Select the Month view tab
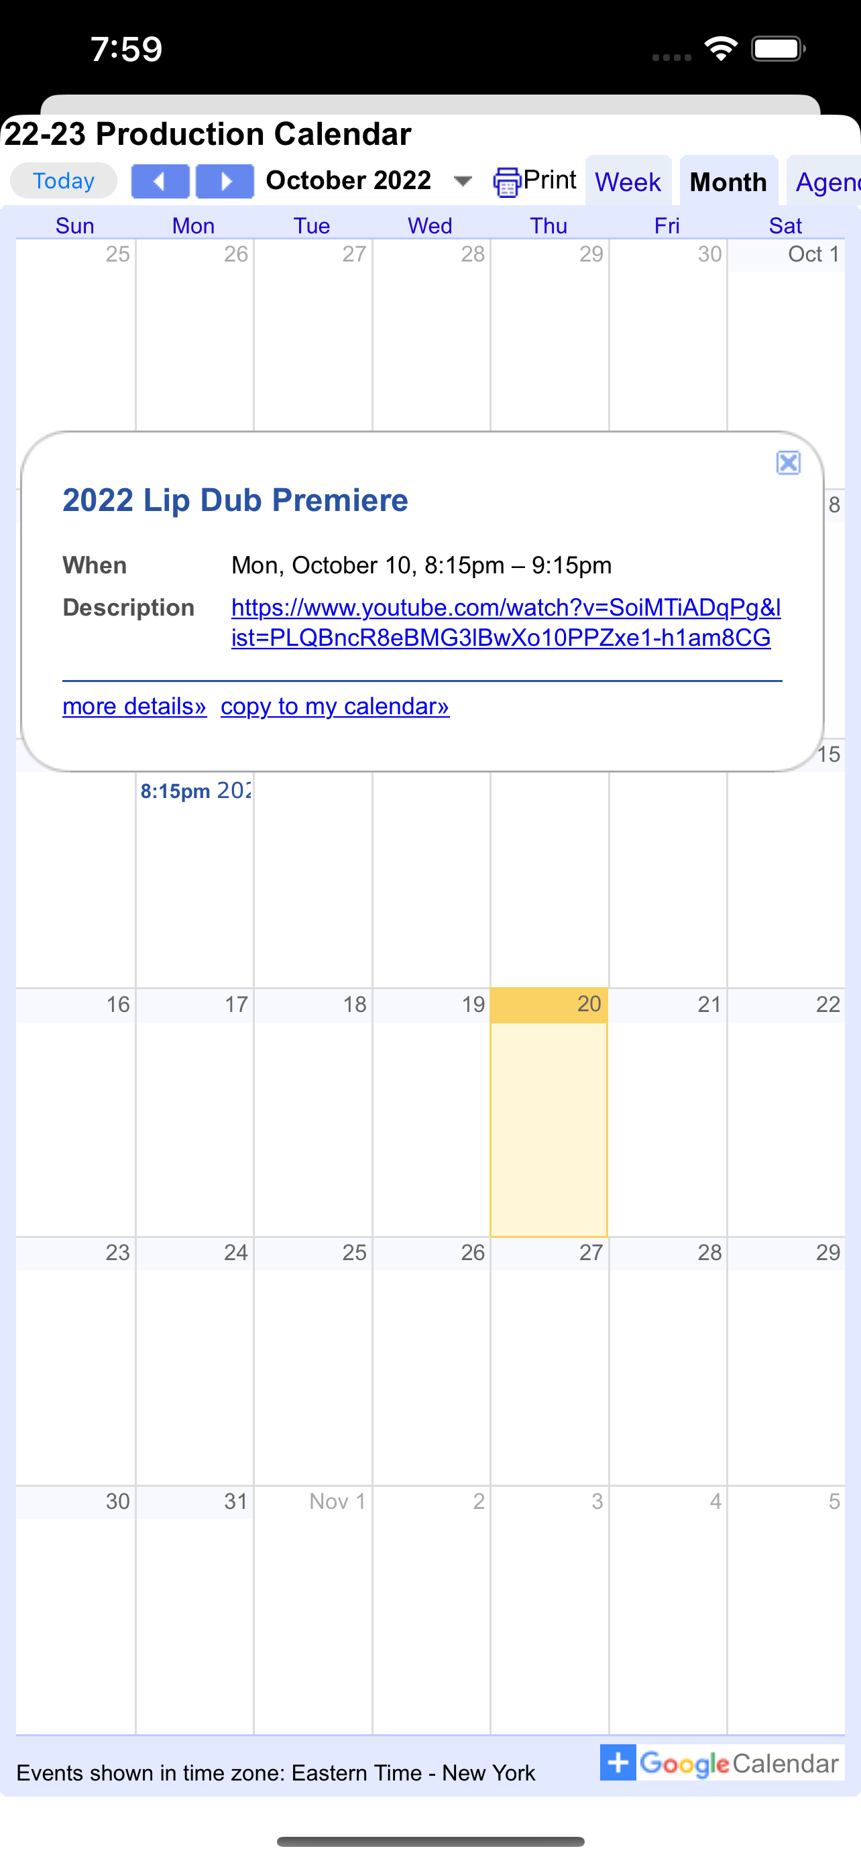Screen dimensions: 861x1863 pos(728,182)
